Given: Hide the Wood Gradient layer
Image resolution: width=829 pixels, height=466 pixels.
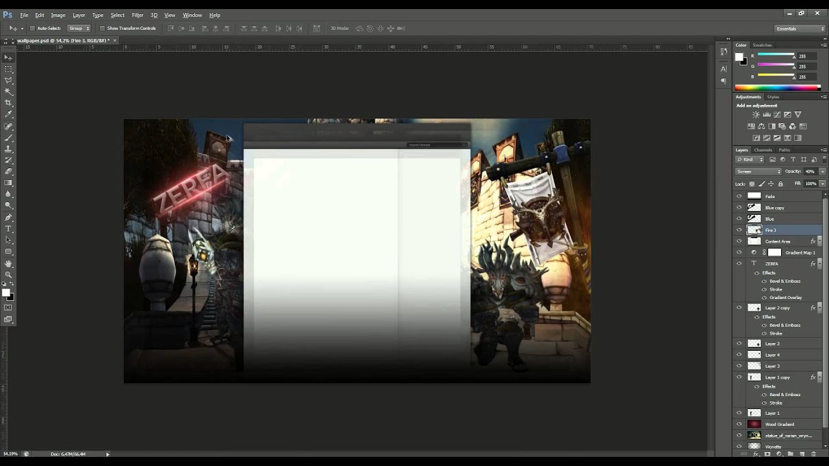Looking at the screenshot, I should coord(739,424).
